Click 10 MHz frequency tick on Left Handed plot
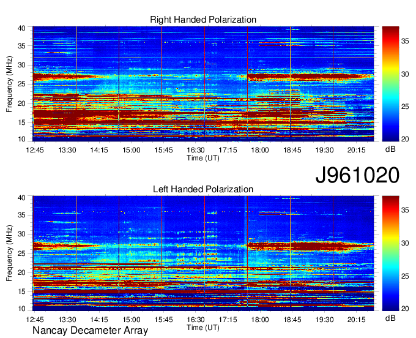Image resolution: width=416 pixels, height=338 pixels. 21,309
